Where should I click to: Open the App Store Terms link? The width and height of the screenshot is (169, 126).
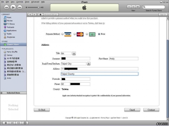point(115,118)
